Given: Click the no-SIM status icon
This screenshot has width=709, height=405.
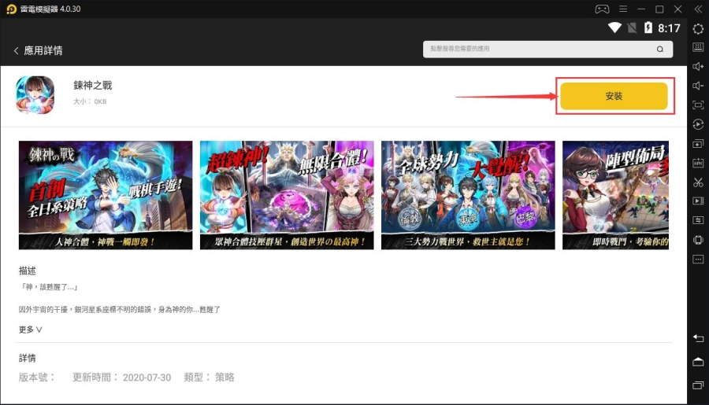Looking at the screenshot, I should [632, 28].
